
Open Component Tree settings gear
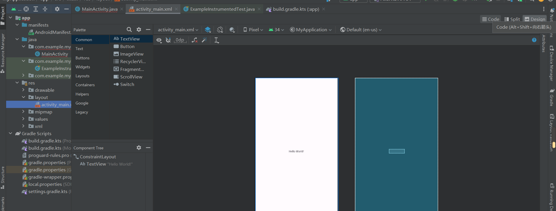pos(139,148)
